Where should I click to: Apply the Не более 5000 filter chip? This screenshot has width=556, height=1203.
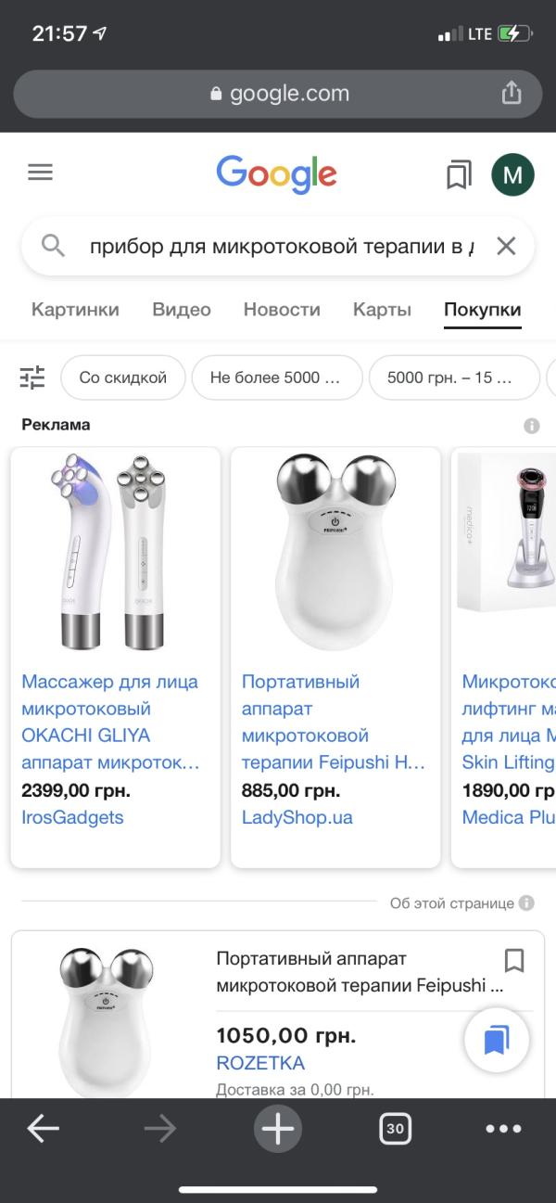[x=276, y=378]
